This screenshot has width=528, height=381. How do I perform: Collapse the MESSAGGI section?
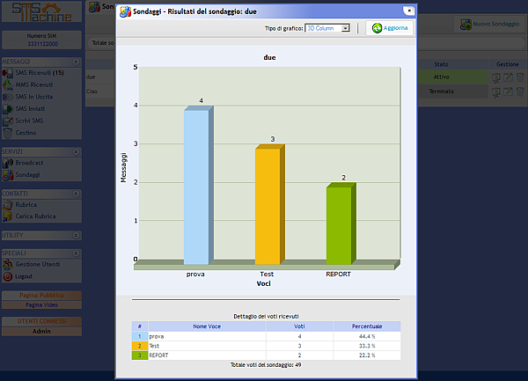tap(76, 62)
